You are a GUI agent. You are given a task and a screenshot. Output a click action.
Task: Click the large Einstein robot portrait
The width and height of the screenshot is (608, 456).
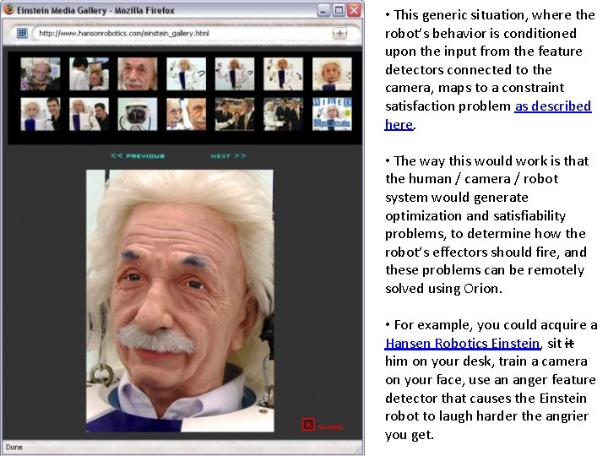[x=180, y=301]
